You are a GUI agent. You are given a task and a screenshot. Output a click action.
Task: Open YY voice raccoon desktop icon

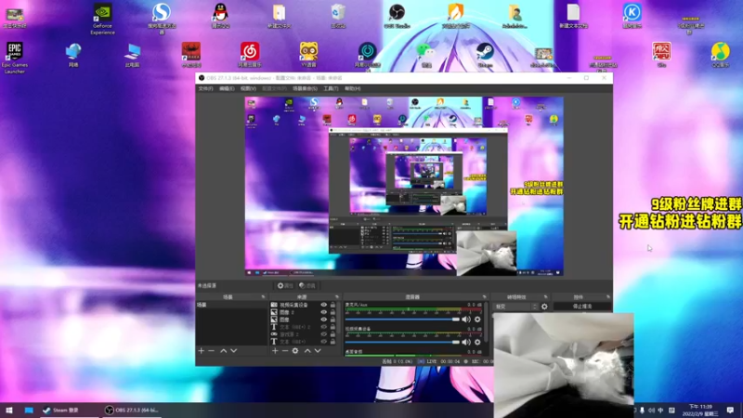tap(308, 55)
